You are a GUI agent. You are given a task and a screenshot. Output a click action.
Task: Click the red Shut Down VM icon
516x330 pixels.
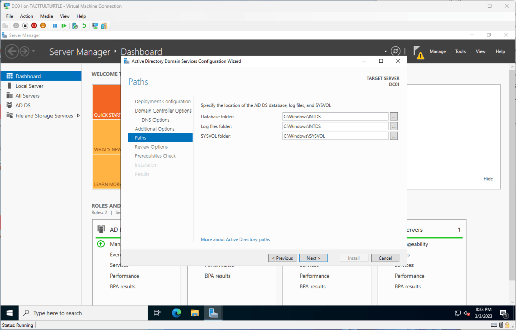[34, 26]
